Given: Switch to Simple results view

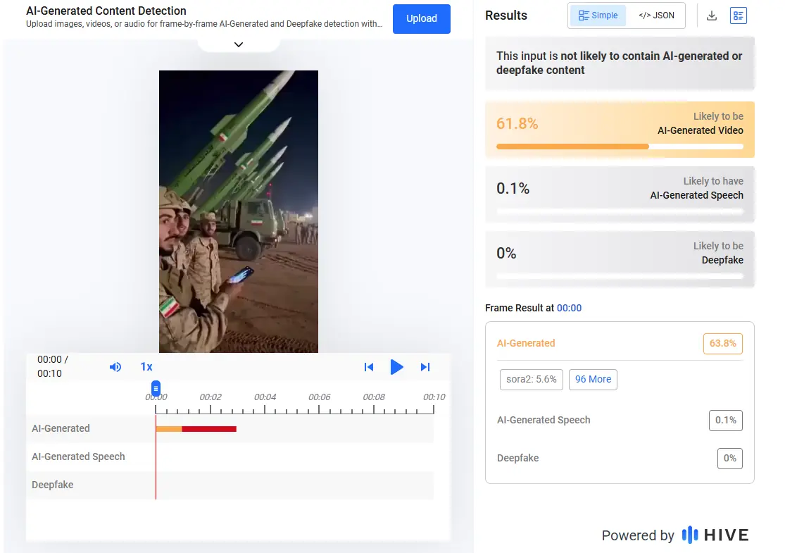Looking at the screenshot, I should 598,15.
